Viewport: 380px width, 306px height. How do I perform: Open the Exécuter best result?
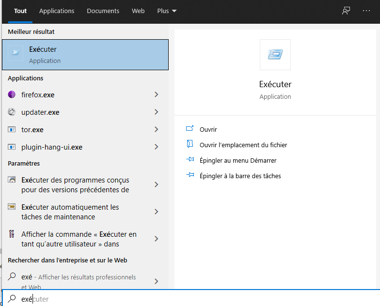pyautogui.click(x=85, y=55)
